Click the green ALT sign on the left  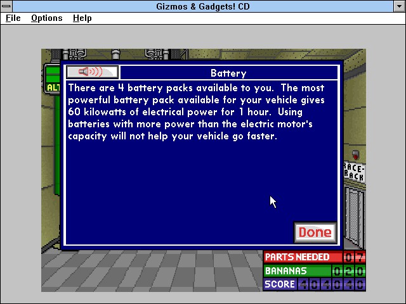pyautogui.click(x=52, y=79)
